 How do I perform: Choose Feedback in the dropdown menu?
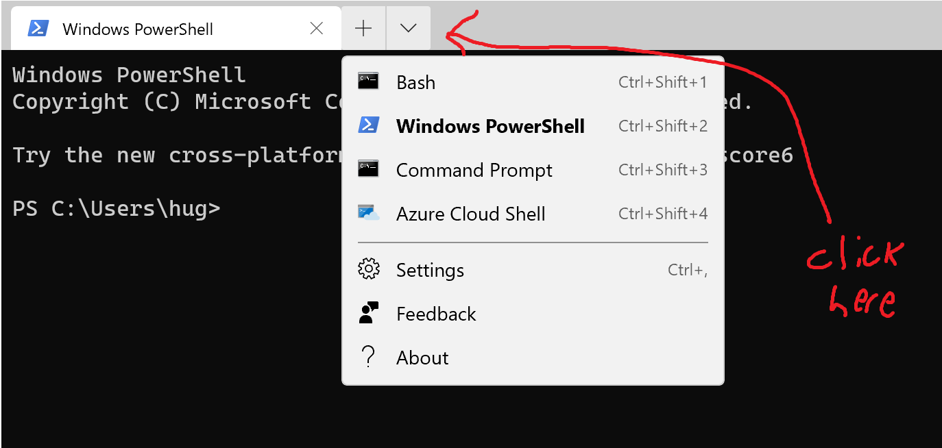(435, 314)
